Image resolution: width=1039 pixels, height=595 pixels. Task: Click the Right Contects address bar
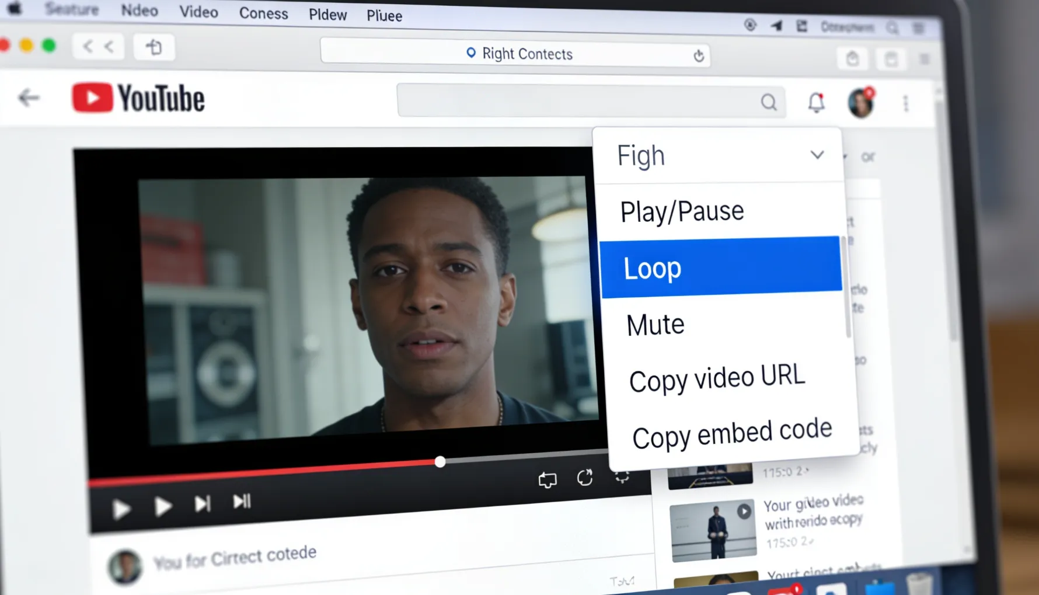click(x=515, y=54)
